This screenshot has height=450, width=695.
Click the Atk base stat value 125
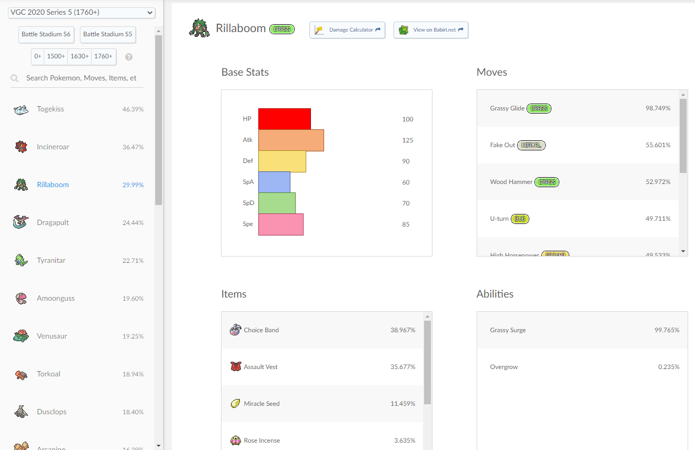point(408,140)
